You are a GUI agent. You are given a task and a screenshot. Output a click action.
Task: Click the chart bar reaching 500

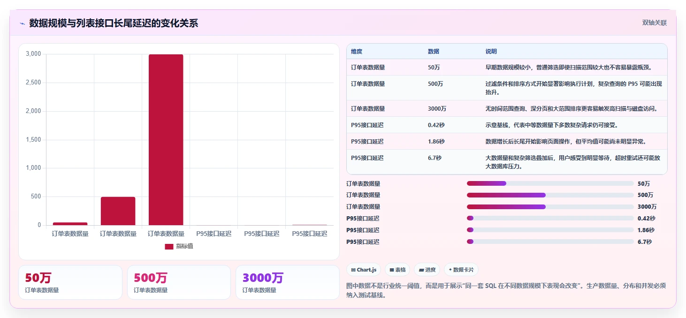pos(118,211)
